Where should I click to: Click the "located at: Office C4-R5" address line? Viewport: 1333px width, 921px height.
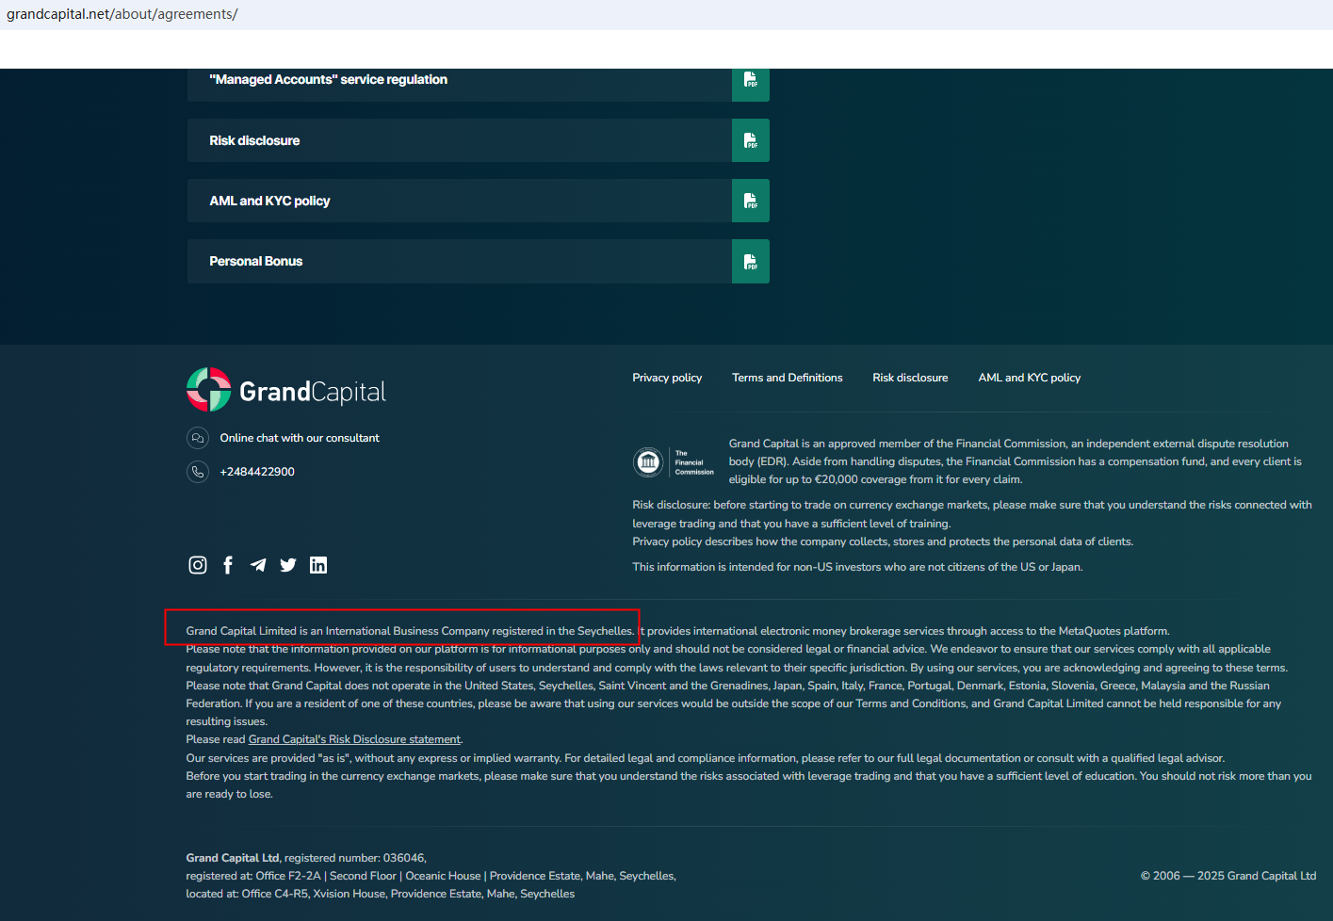pos(380,894)
